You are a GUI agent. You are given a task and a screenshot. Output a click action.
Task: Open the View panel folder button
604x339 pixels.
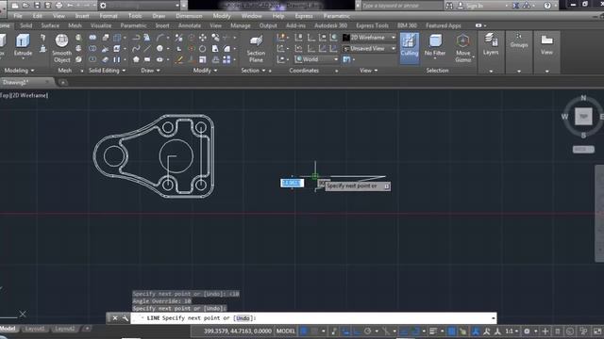(546, 44)
